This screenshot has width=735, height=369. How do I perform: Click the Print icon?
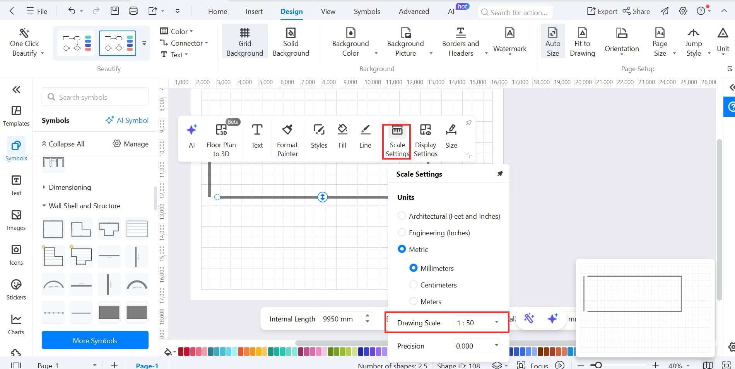point(133,11)
